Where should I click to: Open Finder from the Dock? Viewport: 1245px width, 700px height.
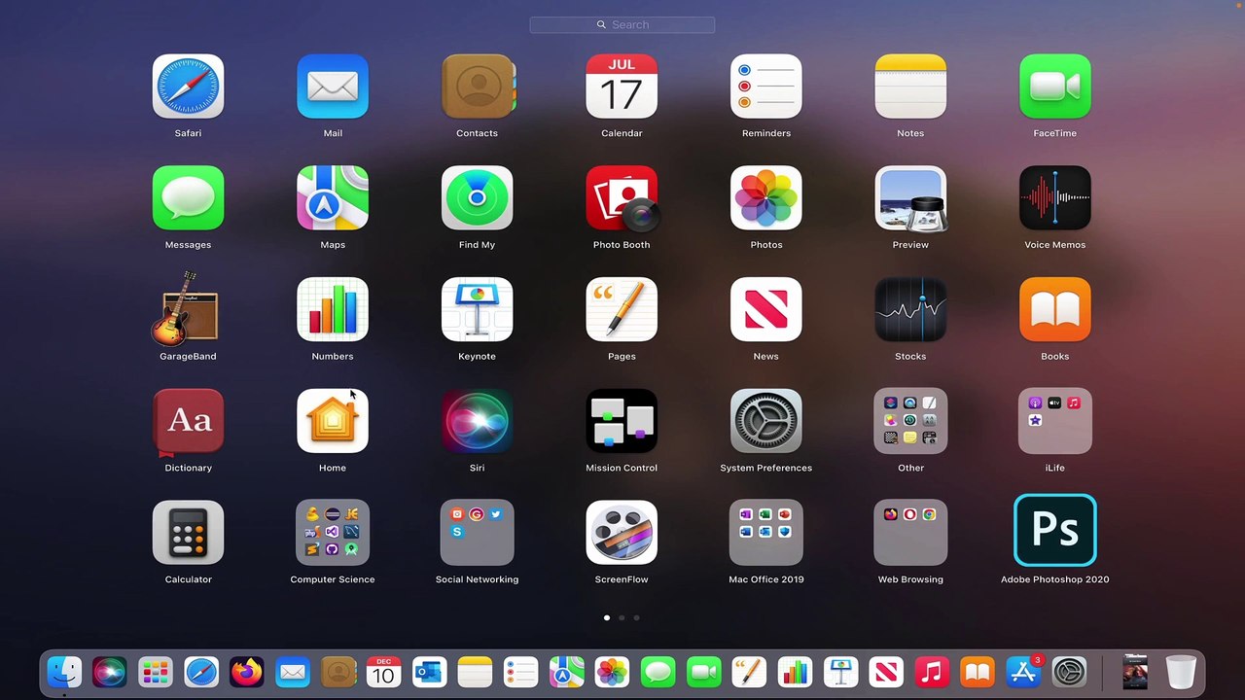[64, 672]
